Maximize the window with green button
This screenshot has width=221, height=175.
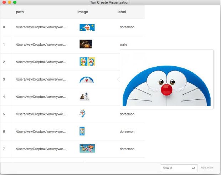coord(15,2)
